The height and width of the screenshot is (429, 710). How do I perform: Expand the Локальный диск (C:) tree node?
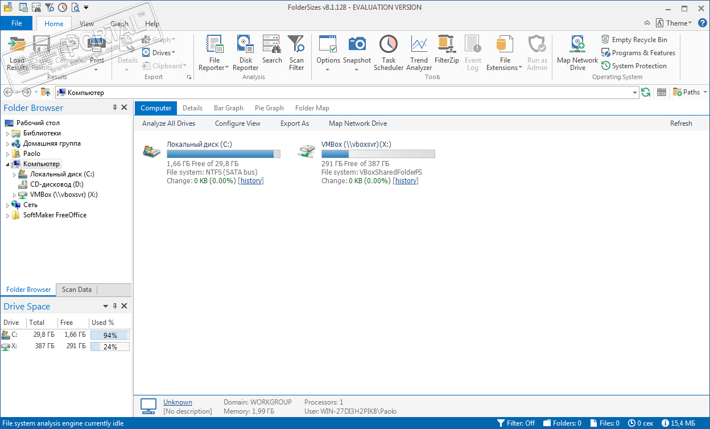15,174
